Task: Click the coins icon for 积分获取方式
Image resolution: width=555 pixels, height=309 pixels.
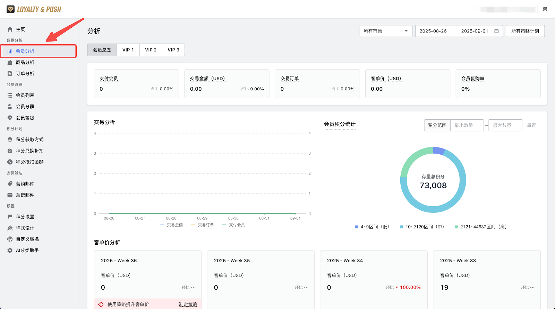Action: (x=10, y=139)
